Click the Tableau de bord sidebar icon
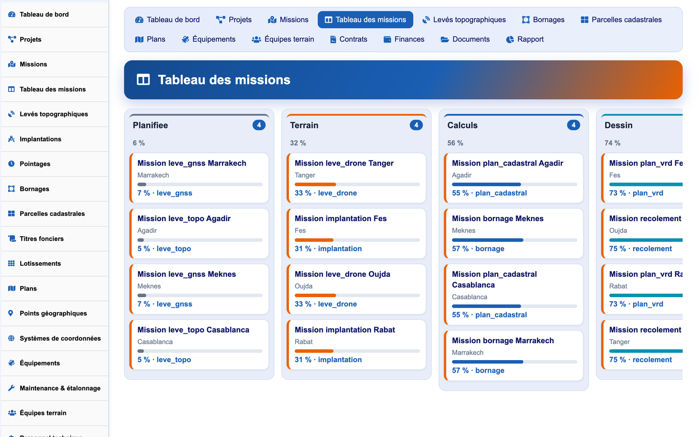This screenshot has height=437, width=699. (x=12, y=15)
